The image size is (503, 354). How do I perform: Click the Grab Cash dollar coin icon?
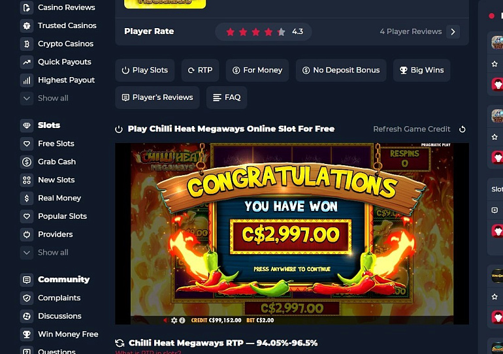tap(27, 161)
